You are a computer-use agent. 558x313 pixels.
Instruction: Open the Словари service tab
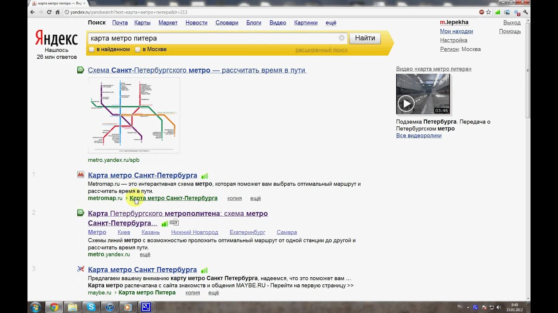click(x=227, y=23)
